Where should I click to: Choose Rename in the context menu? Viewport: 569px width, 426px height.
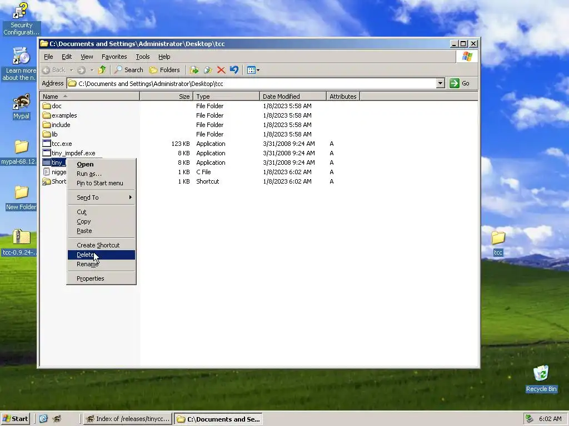[x=101, y=264]
